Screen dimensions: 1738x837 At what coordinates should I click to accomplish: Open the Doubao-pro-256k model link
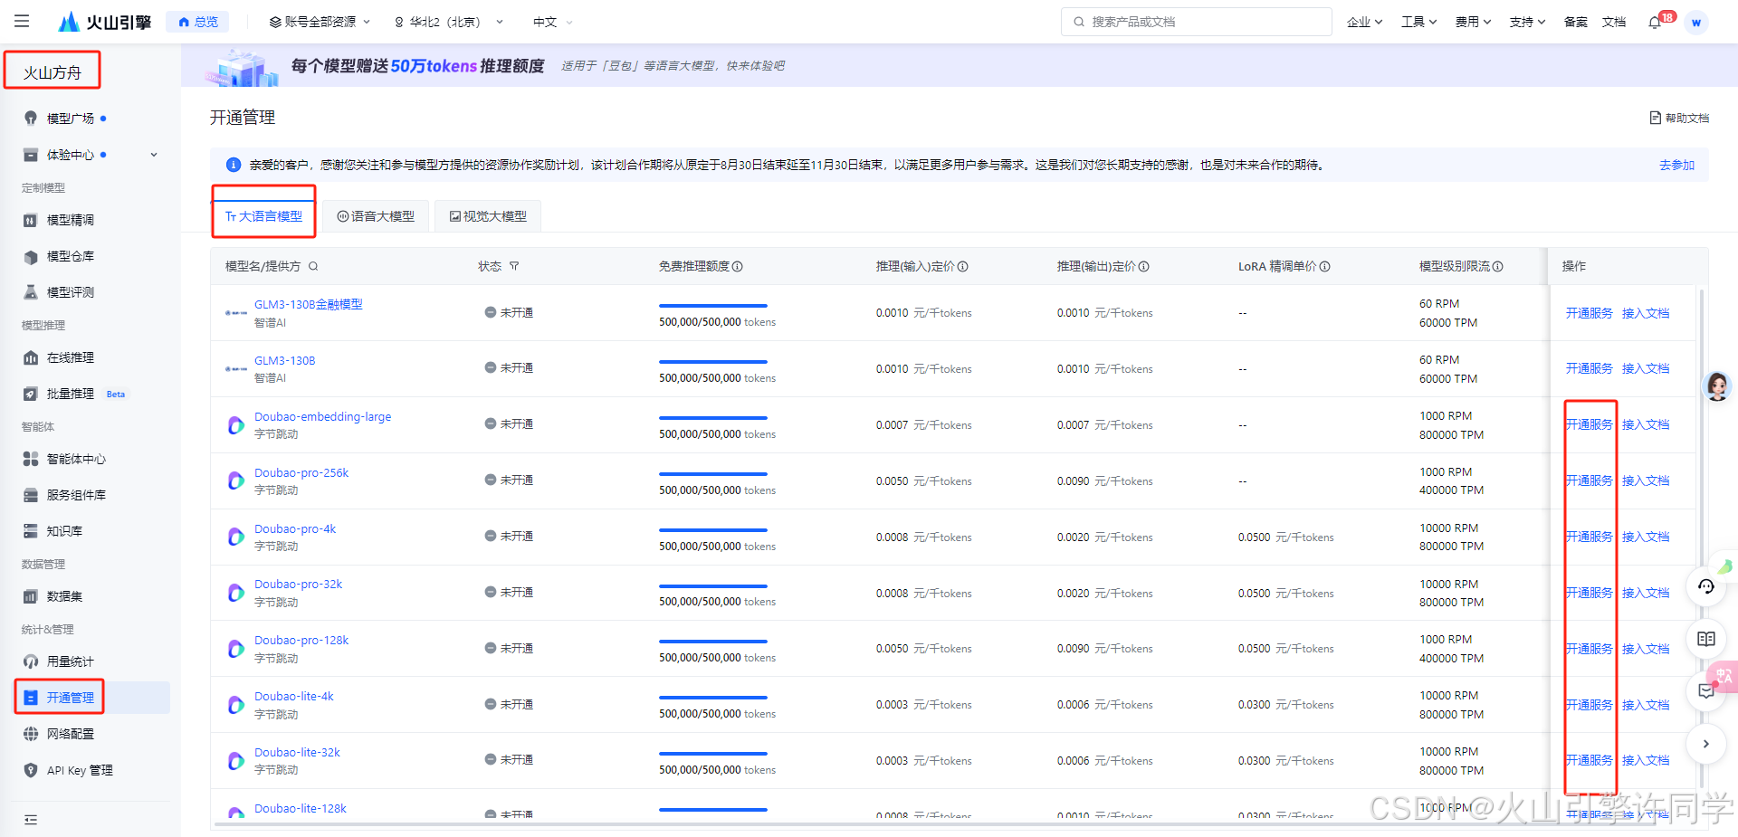[x=301, y=472]
